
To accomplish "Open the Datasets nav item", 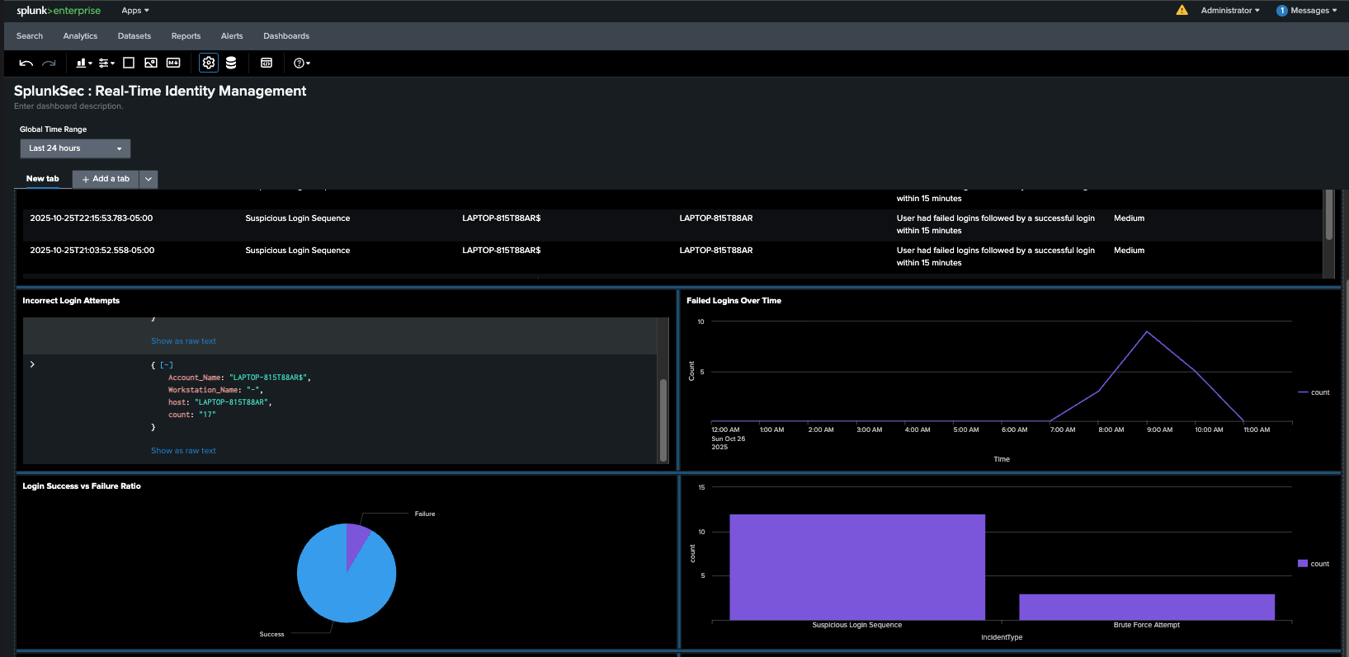I will pyautogui.click(x=134, y=36).
